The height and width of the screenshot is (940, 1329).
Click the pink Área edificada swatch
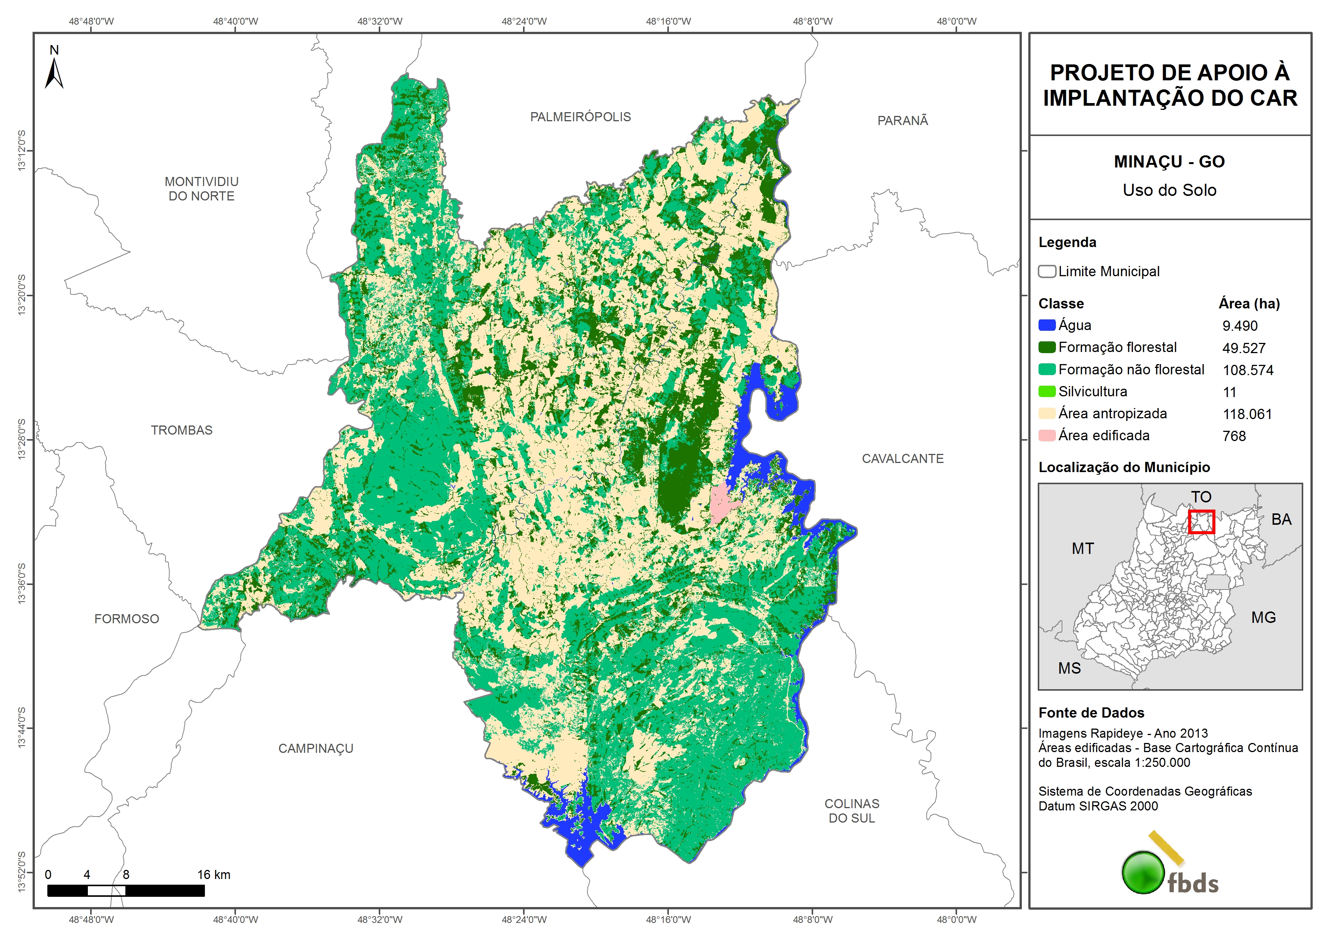[1046, 435]
